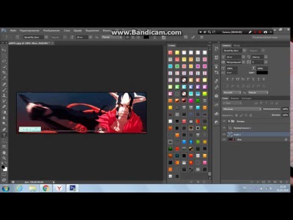Hide the Слой 1 text layer
Image resolution: width=293 pixels, height=220 pixels.
point(224,134)
